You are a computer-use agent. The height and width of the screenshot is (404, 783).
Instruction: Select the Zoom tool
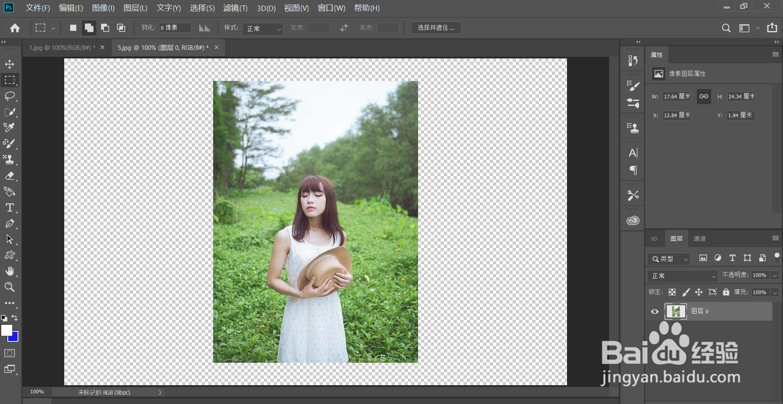coord(9,287)
